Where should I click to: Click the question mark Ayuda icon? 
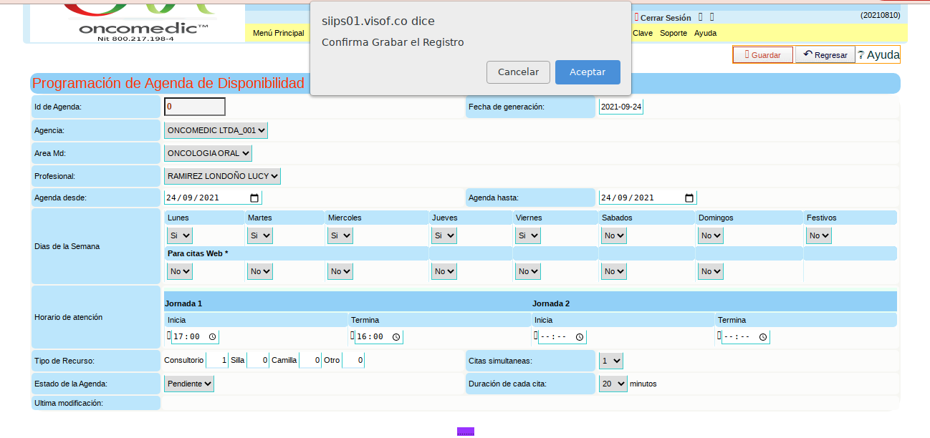[861, 55]
